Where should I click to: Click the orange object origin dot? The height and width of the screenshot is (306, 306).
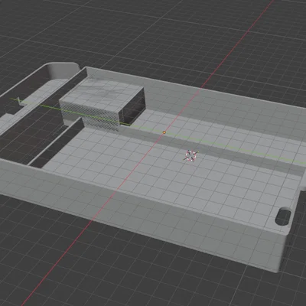point(164,132)
